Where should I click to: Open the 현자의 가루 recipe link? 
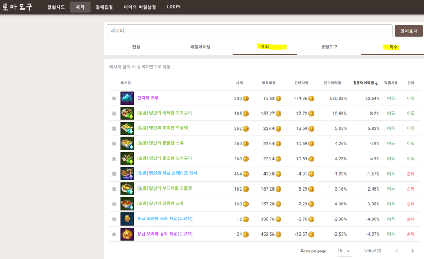[148, 98]
